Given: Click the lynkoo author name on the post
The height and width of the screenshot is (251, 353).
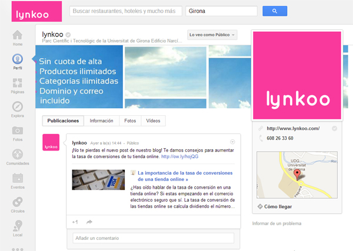Looking at the screenshot, I should click(x=79, y=143).
